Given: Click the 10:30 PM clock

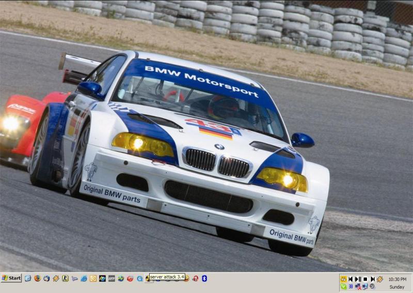Looking at the screenshot, I should point(397,279).
